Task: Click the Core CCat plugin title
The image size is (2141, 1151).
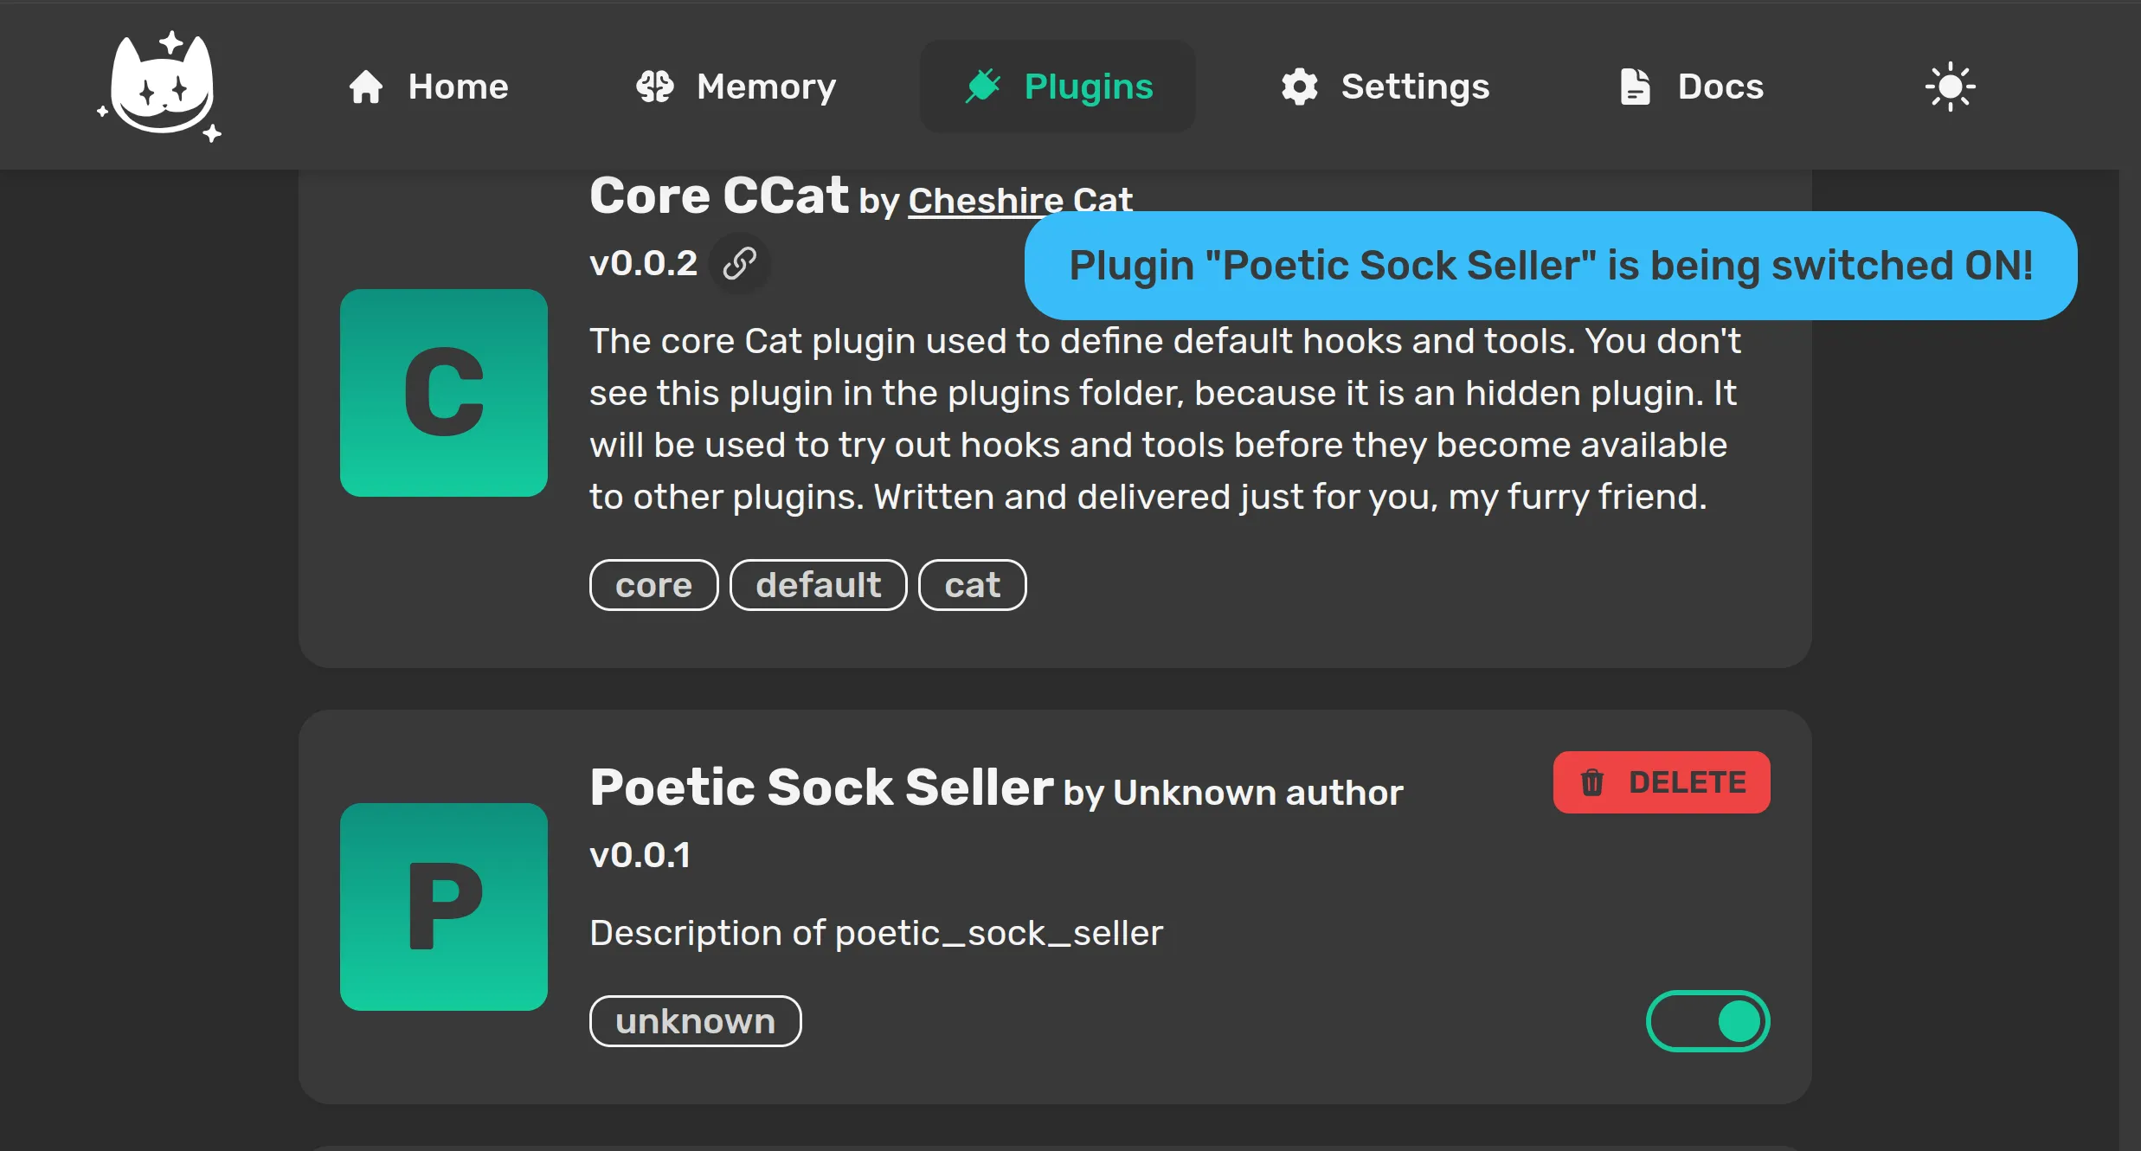Action: point(718,196)
